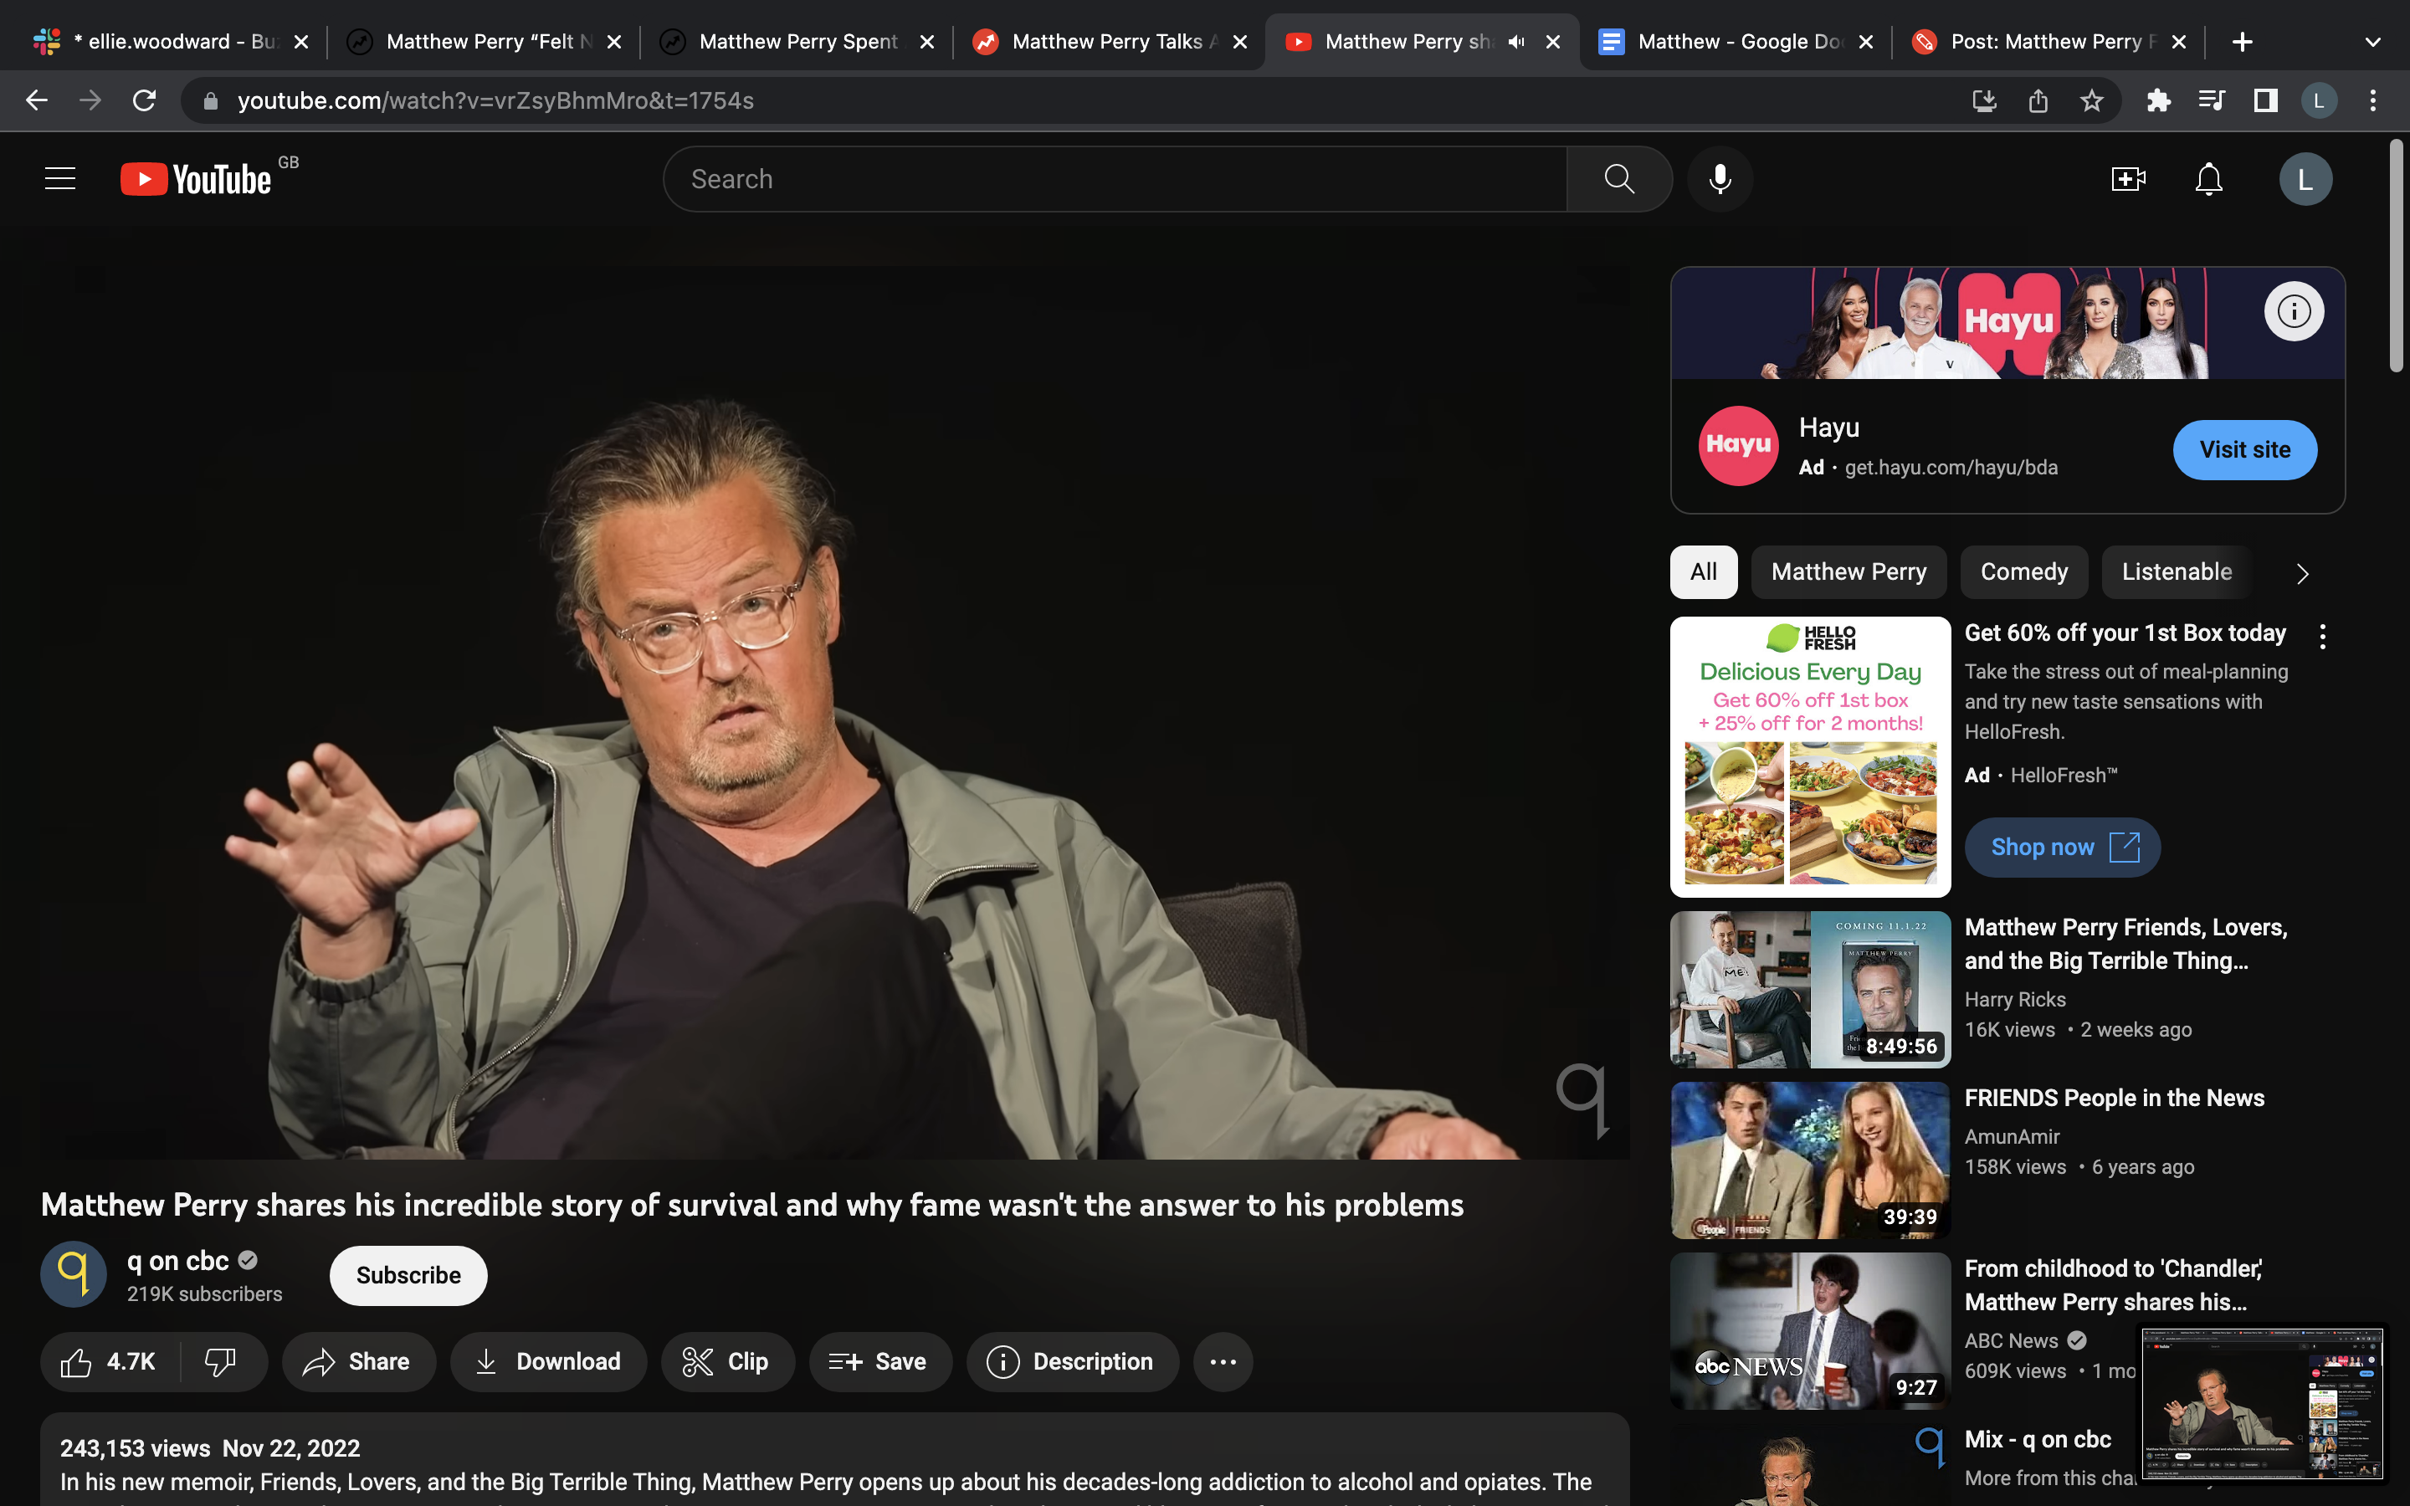Click the Create video camera icon
2410x1506 pixels.
click(2127, 179)
